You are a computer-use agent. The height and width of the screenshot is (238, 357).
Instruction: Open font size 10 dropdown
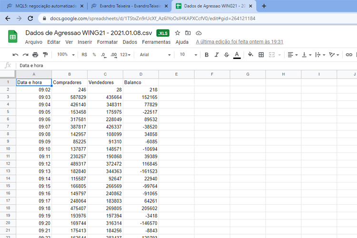click(x=188, y=55)
